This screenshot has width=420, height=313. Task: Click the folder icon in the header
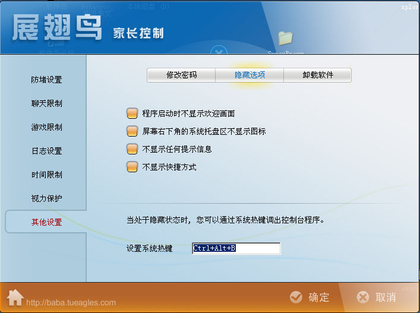pyautogui.click(x=285, y=38)
